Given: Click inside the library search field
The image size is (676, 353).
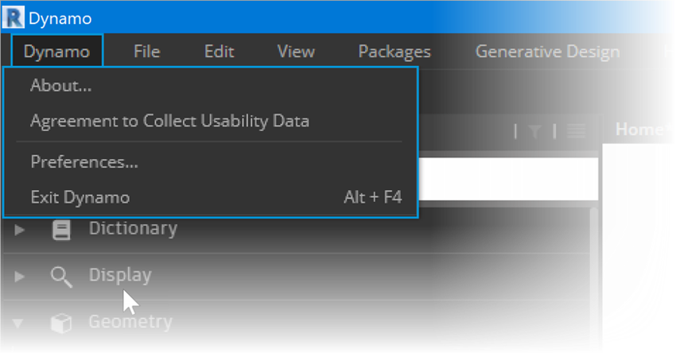Looking at the screenshot, I should click(508, 178).
